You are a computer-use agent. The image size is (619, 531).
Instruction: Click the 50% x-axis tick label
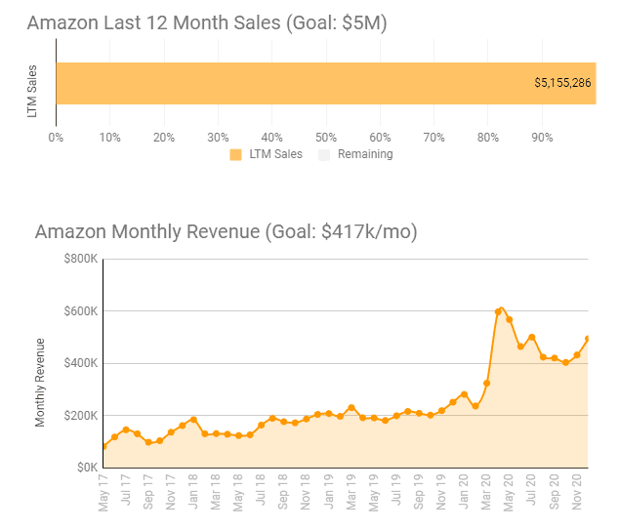pos(326,137)
